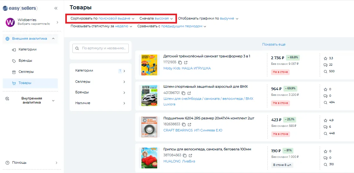This screenshot has height=173, width=354.
Task: Open external link for helmet product
Action: 189,93
